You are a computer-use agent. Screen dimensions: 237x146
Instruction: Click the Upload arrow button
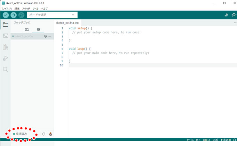14,15
